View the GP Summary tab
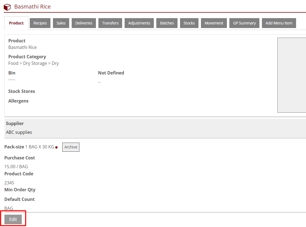This screenshot has height=227, width=306. click(x=244, y=23)
